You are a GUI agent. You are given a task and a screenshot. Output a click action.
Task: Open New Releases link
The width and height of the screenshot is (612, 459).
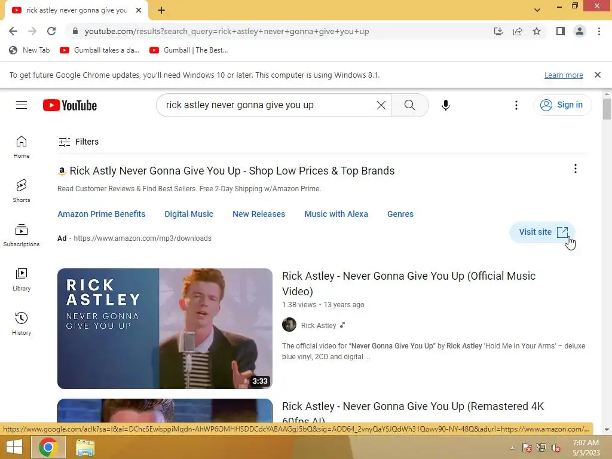click(x=259, y=214)
